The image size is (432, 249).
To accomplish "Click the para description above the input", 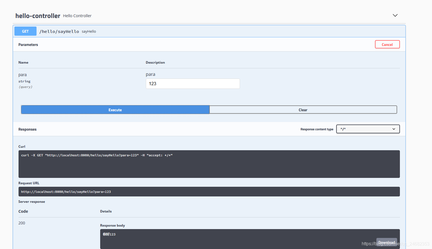I will [151, 74].
